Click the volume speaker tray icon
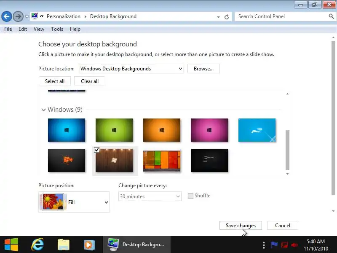Image resolution: width=337 pixels, height=253 pixels. tap(294, 245)
